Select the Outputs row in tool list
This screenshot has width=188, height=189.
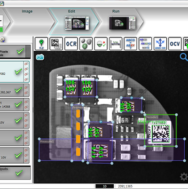15,173
